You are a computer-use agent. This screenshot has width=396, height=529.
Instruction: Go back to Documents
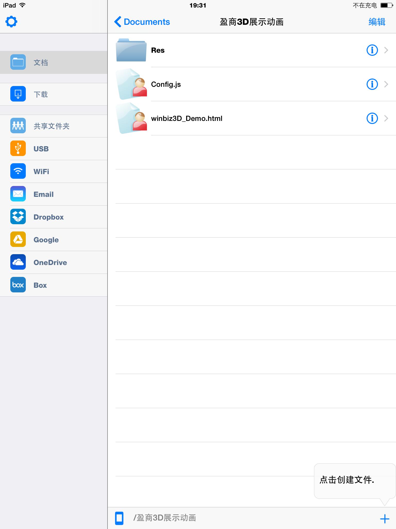tap(142, 22)
